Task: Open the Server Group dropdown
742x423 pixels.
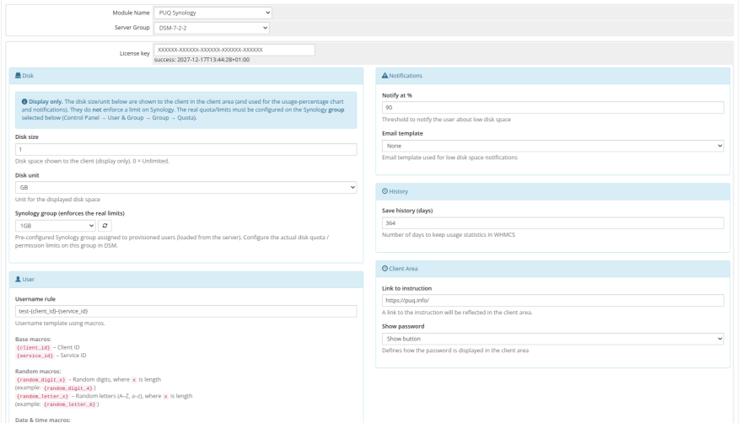Action: (x=212, y=28)
